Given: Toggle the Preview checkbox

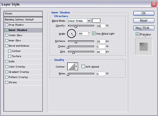Looking at the screenshot, I should [x=137, y=34].
